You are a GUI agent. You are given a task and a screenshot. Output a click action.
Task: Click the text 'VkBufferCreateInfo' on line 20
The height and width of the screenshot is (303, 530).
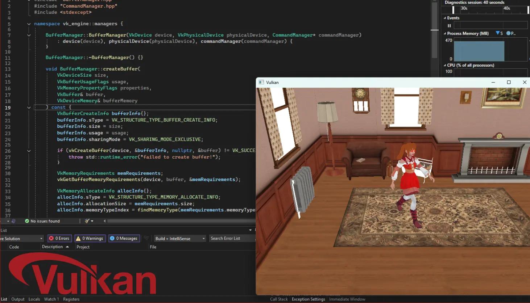[83, 113]
